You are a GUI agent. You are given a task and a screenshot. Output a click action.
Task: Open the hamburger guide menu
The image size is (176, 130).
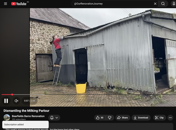tap(6, 4)
